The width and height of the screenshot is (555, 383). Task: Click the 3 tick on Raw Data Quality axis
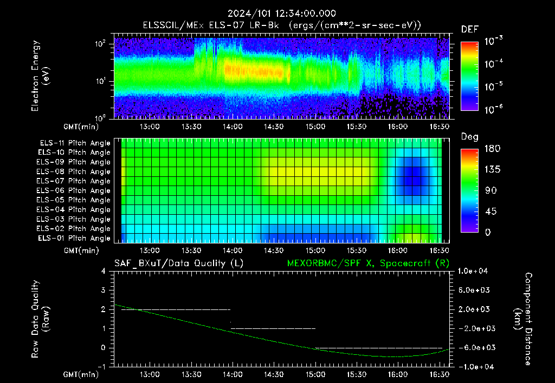[104, 290]
